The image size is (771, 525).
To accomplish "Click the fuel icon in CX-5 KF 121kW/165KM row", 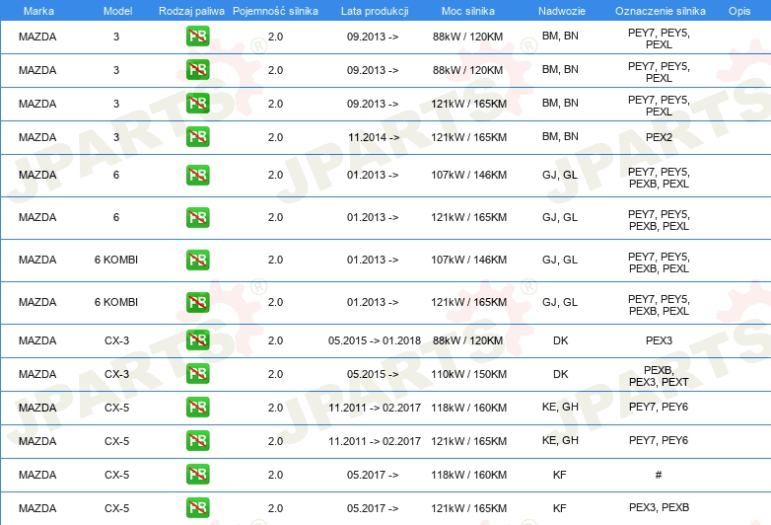I will (x=197, y=508).
